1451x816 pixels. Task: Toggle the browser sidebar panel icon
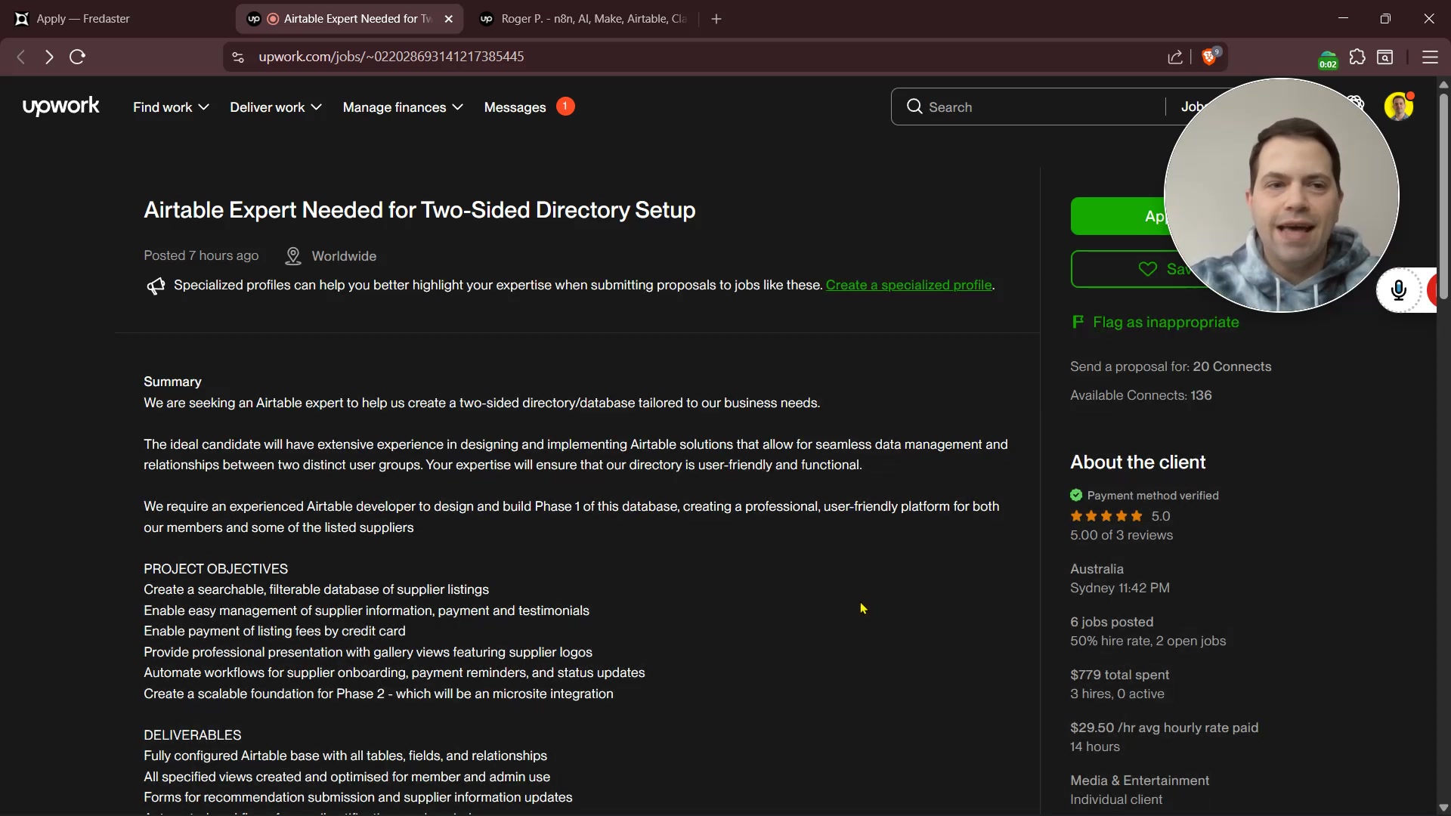pyautogui.click(x=1385, y=57)
